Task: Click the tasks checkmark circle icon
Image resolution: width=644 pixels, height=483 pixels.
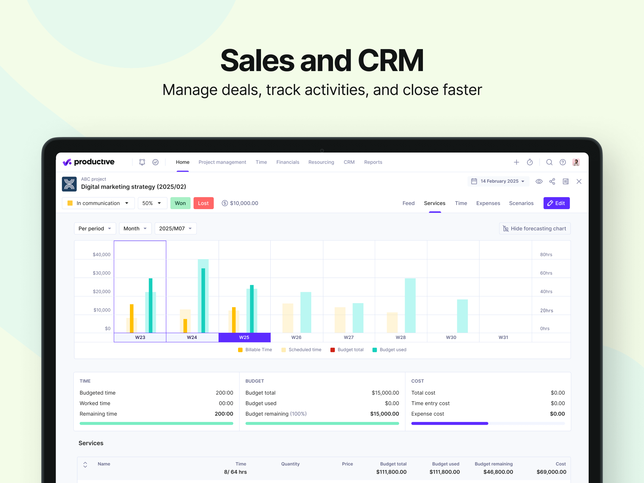Action: click(x=155, y=162)
